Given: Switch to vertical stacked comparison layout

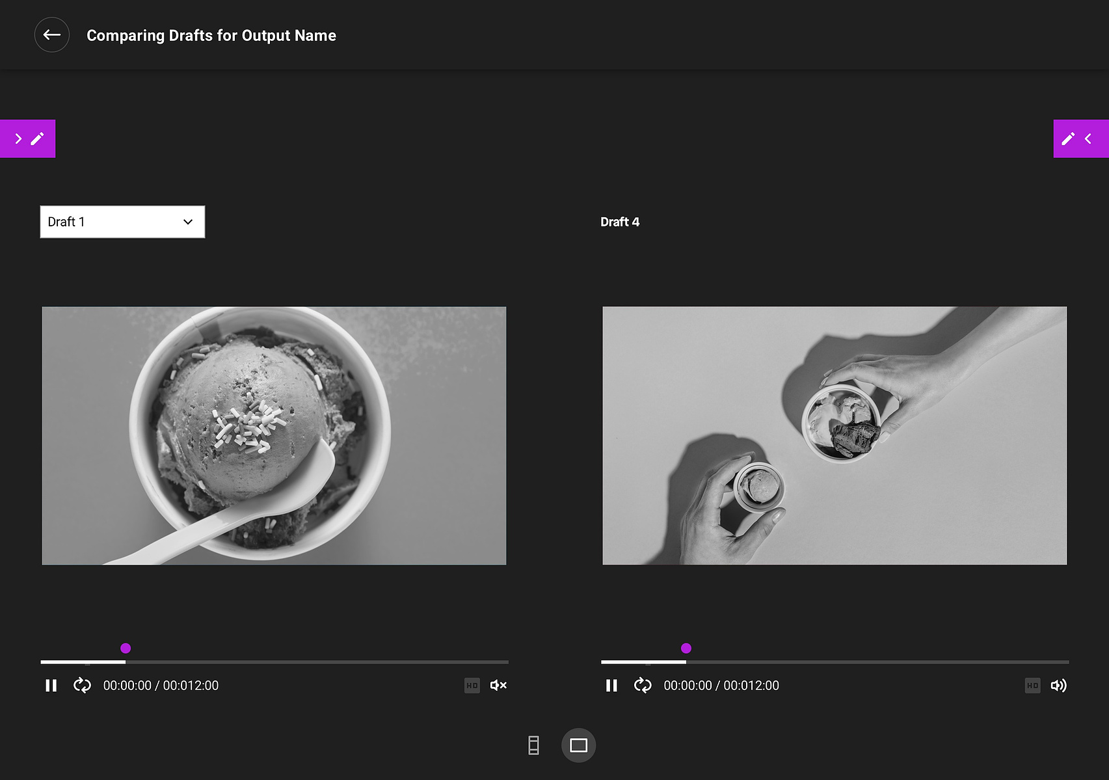Looking at the screenshot, I should pos(533,745).
